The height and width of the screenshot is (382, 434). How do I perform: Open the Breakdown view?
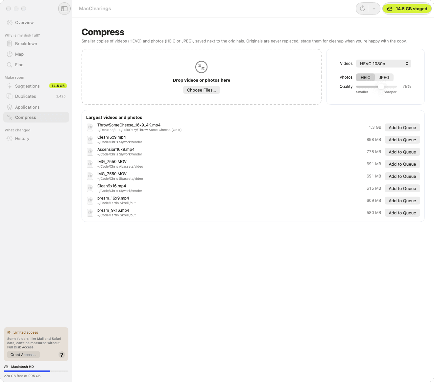(36, 44)
